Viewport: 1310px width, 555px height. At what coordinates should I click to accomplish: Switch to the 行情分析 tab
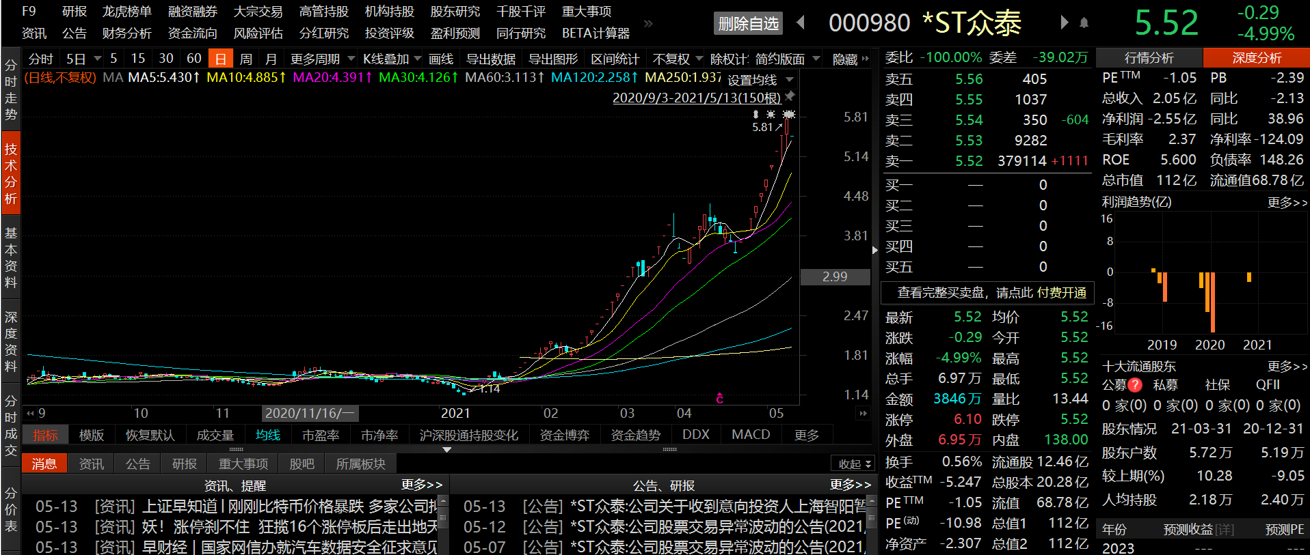1149,58
